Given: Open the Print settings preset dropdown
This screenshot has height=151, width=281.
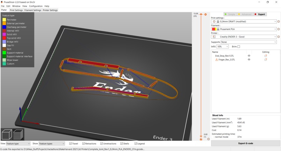Looking at the screenshot, I should [244, 21].
